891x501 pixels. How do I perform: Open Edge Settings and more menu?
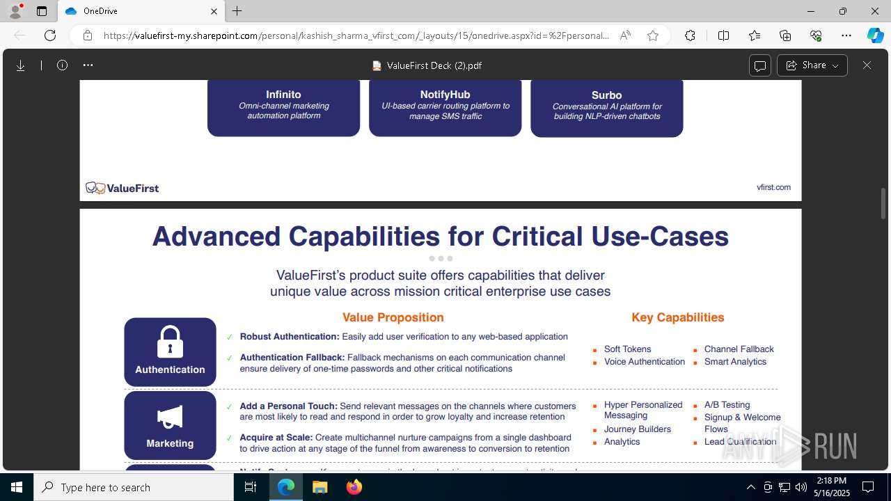[846, 35]
